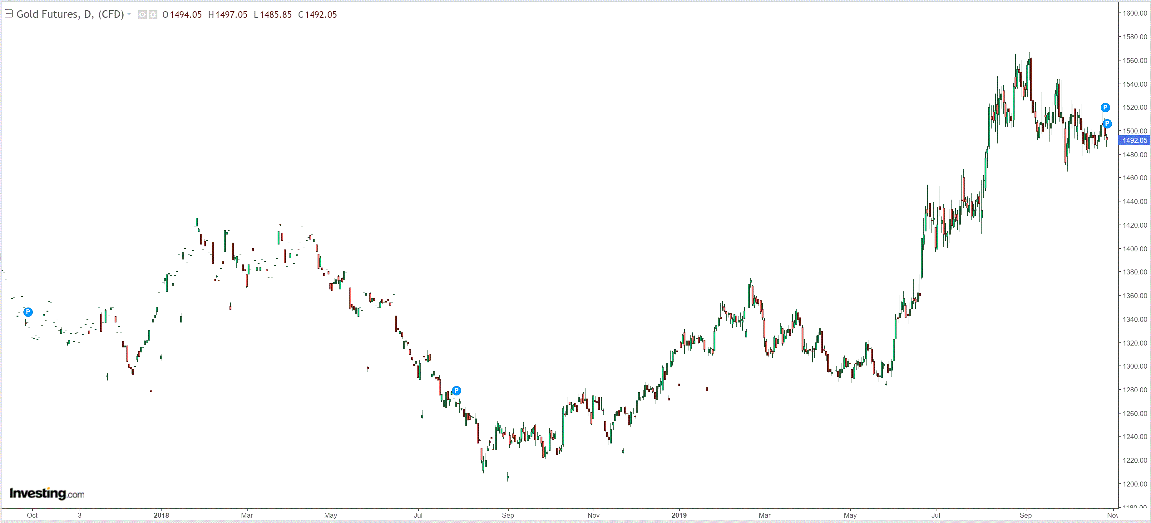Click upper P marker beside 1520.00 level
This screenshot has height=523, width=1151.
coord(1105,108)
